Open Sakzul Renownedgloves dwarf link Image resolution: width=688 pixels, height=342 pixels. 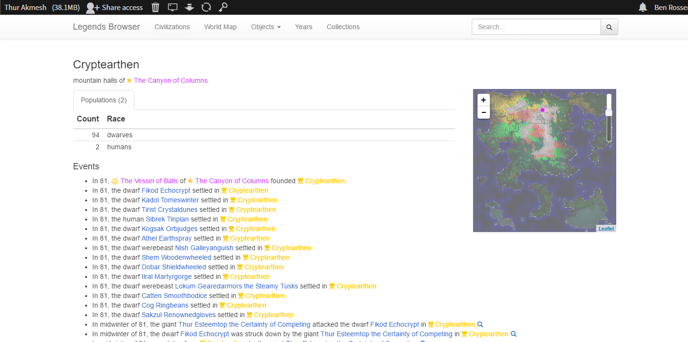point(178,315)
